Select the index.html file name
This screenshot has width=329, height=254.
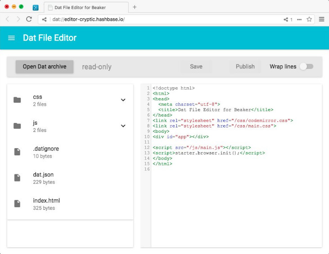click(46, 200)
